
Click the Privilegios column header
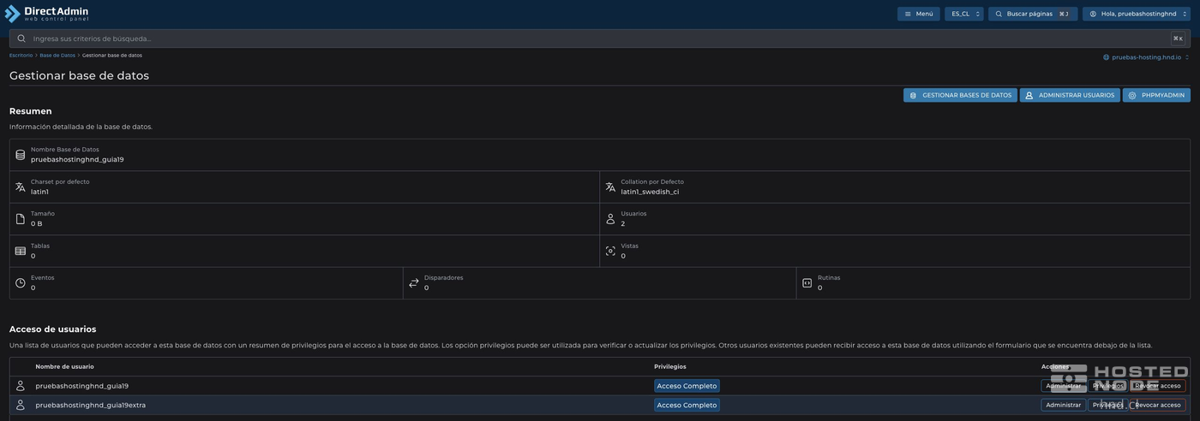coord(670,366)
